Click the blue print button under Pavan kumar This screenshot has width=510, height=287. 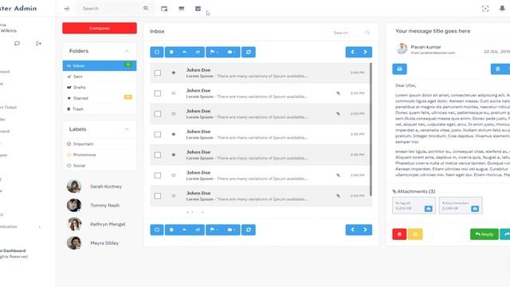click(399, 69)
